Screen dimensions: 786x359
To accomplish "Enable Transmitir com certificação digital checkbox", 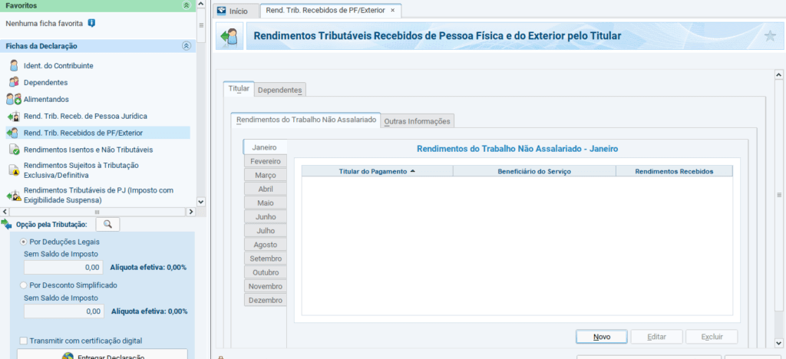I will coord(24,341).
